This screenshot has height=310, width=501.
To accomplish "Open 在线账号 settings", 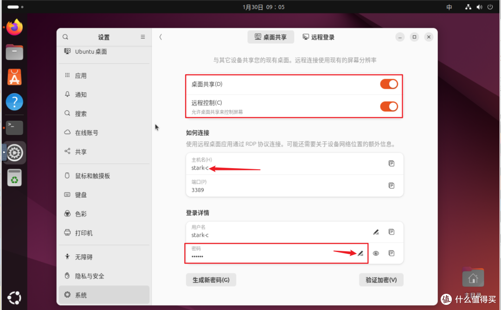I will (x=104, y=133).
